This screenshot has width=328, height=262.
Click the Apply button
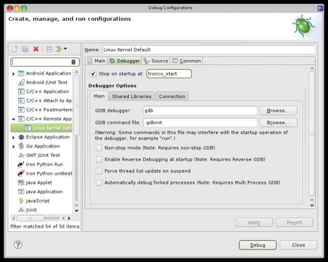coord(254,222)
